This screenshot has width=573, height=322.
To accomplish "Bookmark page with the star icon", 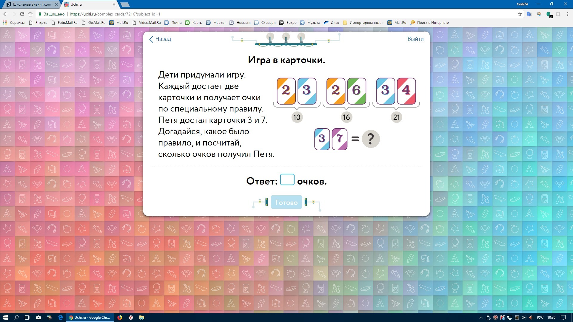I will (x=520, y=14).
